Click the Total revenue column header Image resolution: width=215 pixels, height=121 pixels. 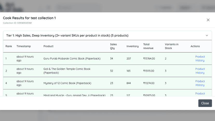(x=148, y=46)
